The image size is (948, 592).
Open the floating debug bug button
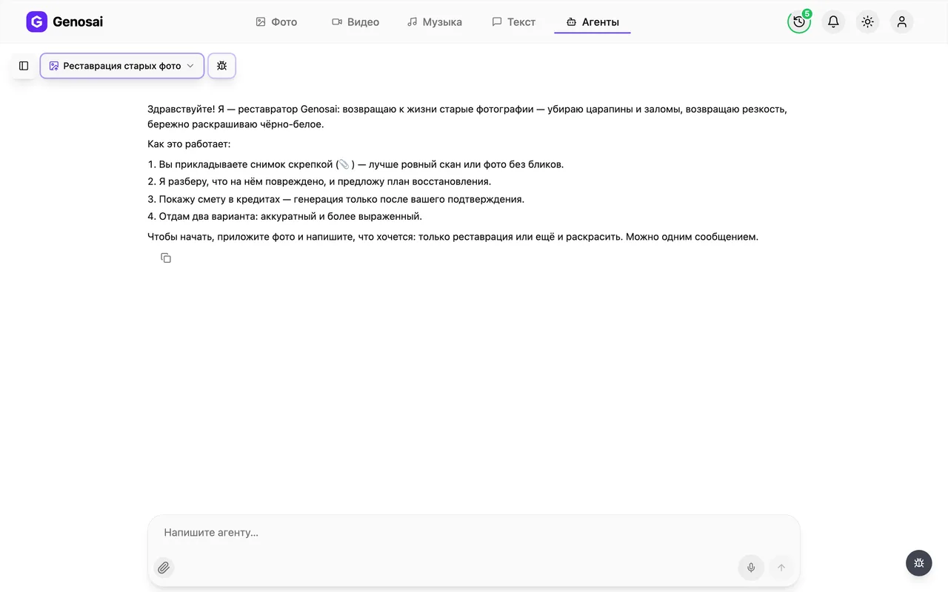[919, 563]
